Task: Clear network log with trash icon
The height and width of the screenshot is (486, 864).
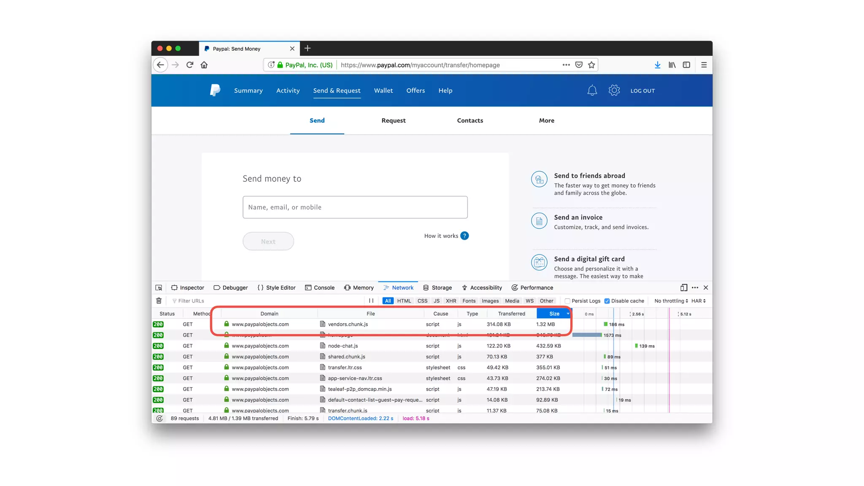Action: pyautogui.click(x=159, y=301)
